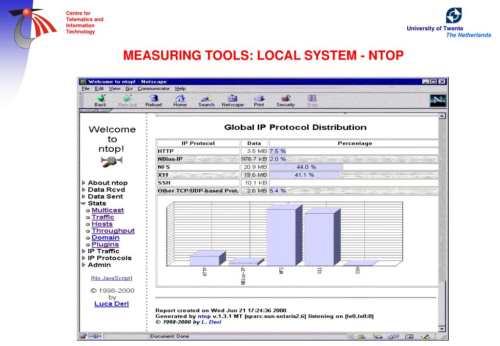
Task: Go to Home via toolbar
Action: click(x=180, y=101)
